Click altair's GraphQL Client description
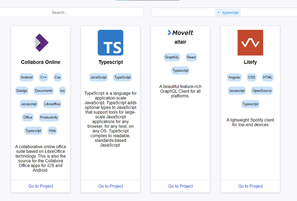297x201 pixels. click(x=180, y=91)
